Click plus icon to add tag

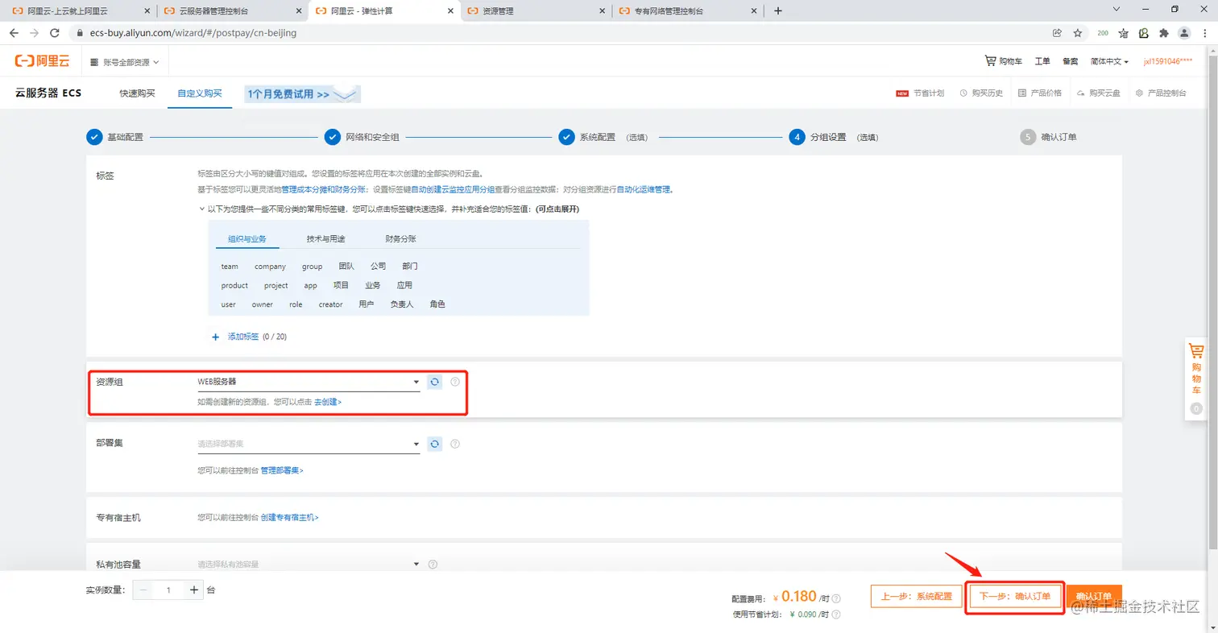point(215,337)
